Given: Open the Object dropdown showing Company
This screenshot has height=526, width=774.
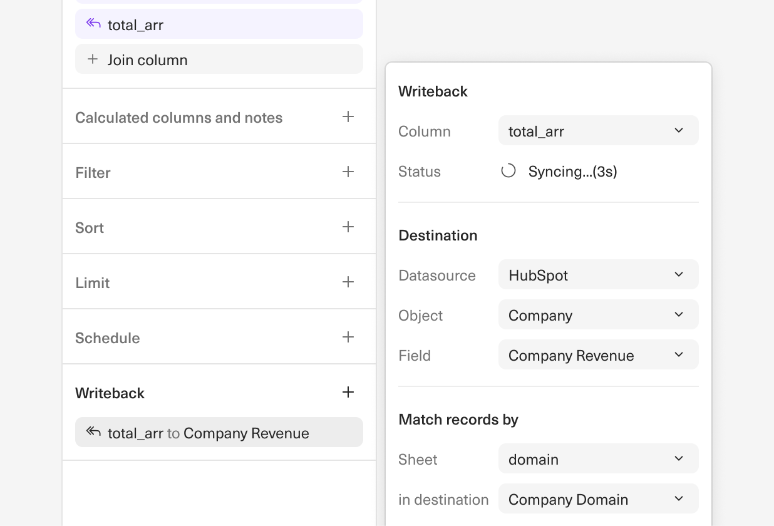Looking at the screenshot, I should (598, 314).
